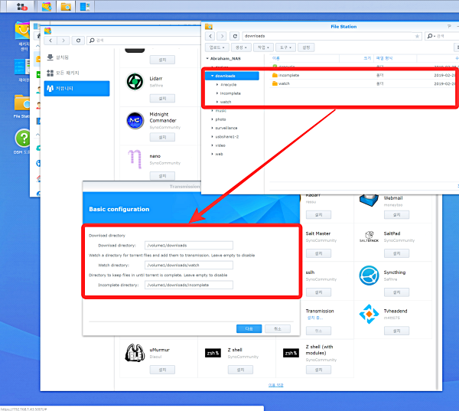Open the 도구 (Tools) dropdown
Image resolution: width=459 pixels, height=411 pixels.
click(285, 47)
